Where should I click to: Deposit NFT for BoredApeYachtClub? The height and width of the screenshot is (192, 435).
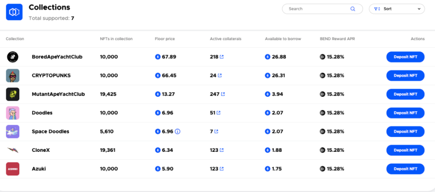tap(405, 57)
